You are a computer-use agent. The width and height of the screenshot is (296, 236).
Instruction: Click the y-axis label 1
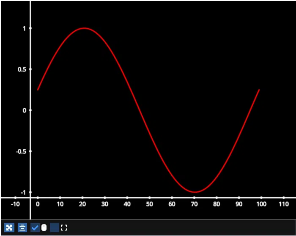coord(25,28)
